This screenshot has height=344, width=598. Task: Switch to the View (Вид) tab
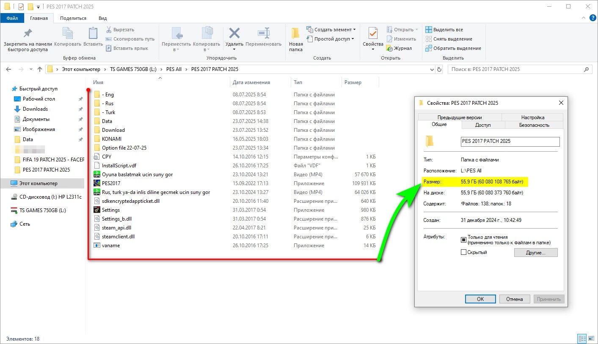[x=103, y=18]
